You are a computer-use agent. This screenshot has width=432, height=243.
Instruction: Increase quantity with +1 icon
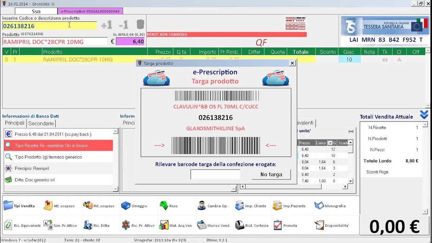106,25
